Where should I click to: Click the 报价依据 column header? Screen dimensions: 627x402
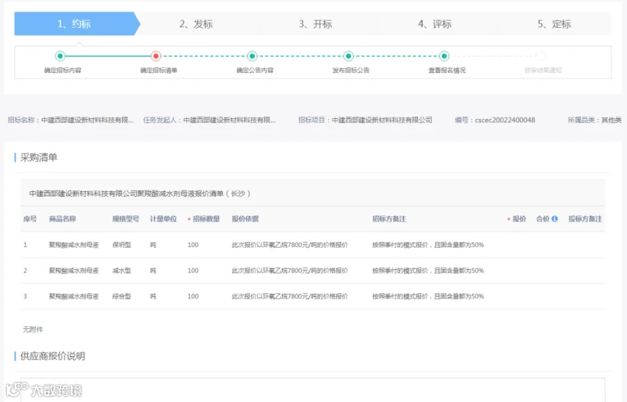click(245, 219)
